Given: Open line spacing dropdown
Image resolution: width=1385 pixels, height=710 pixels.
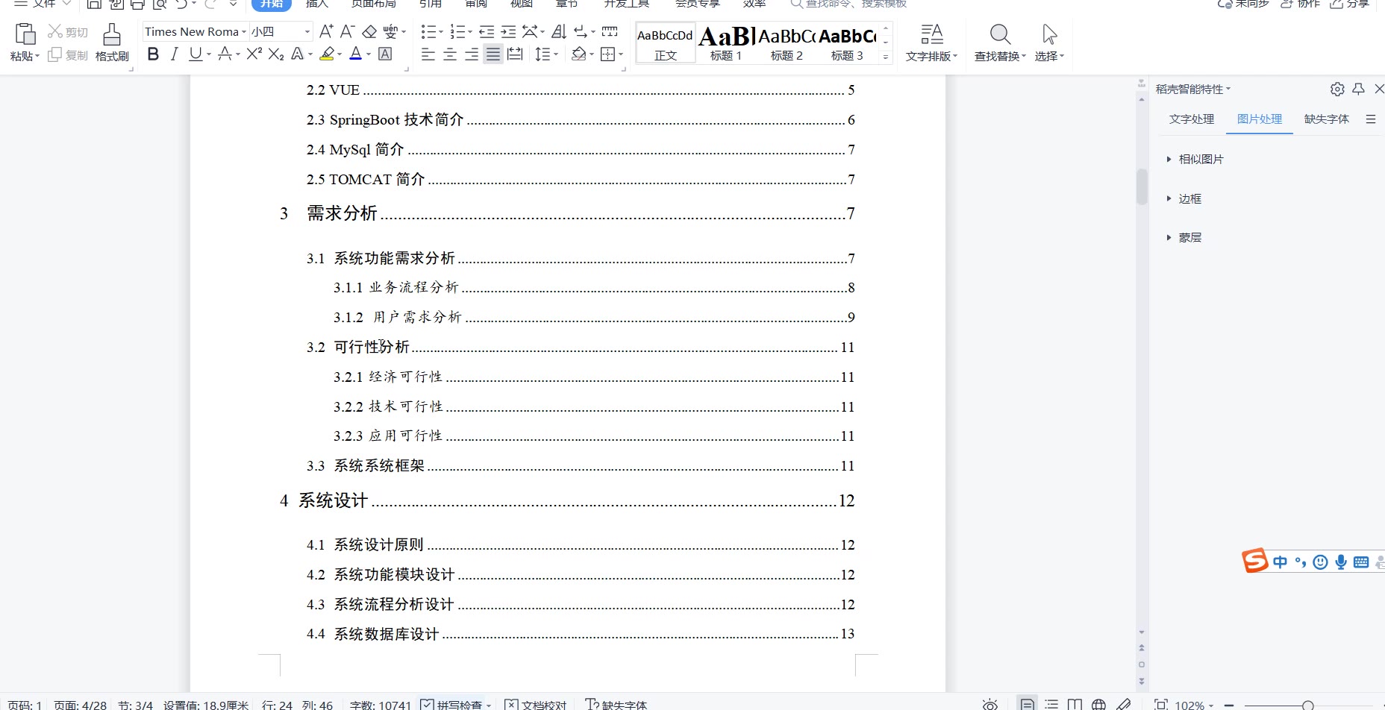Looking at the screenshot, I should 556,54.
